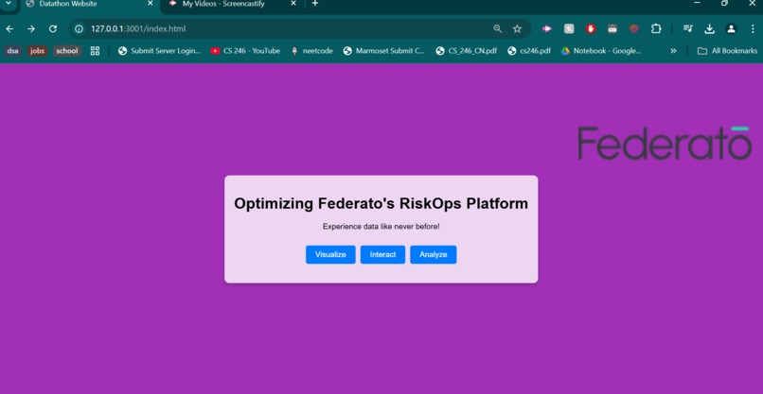Viewport: 763px width, 394px height.
Task: Open CS 246 - YouTube bookmark
Action: [x=246, y=50]
